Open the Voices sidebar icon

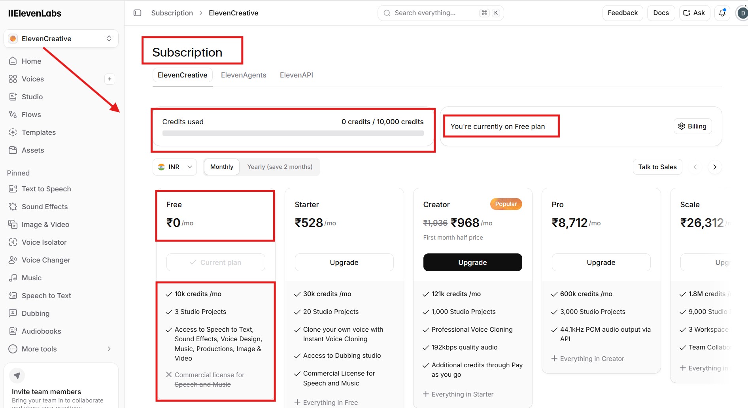pos(13,79)
